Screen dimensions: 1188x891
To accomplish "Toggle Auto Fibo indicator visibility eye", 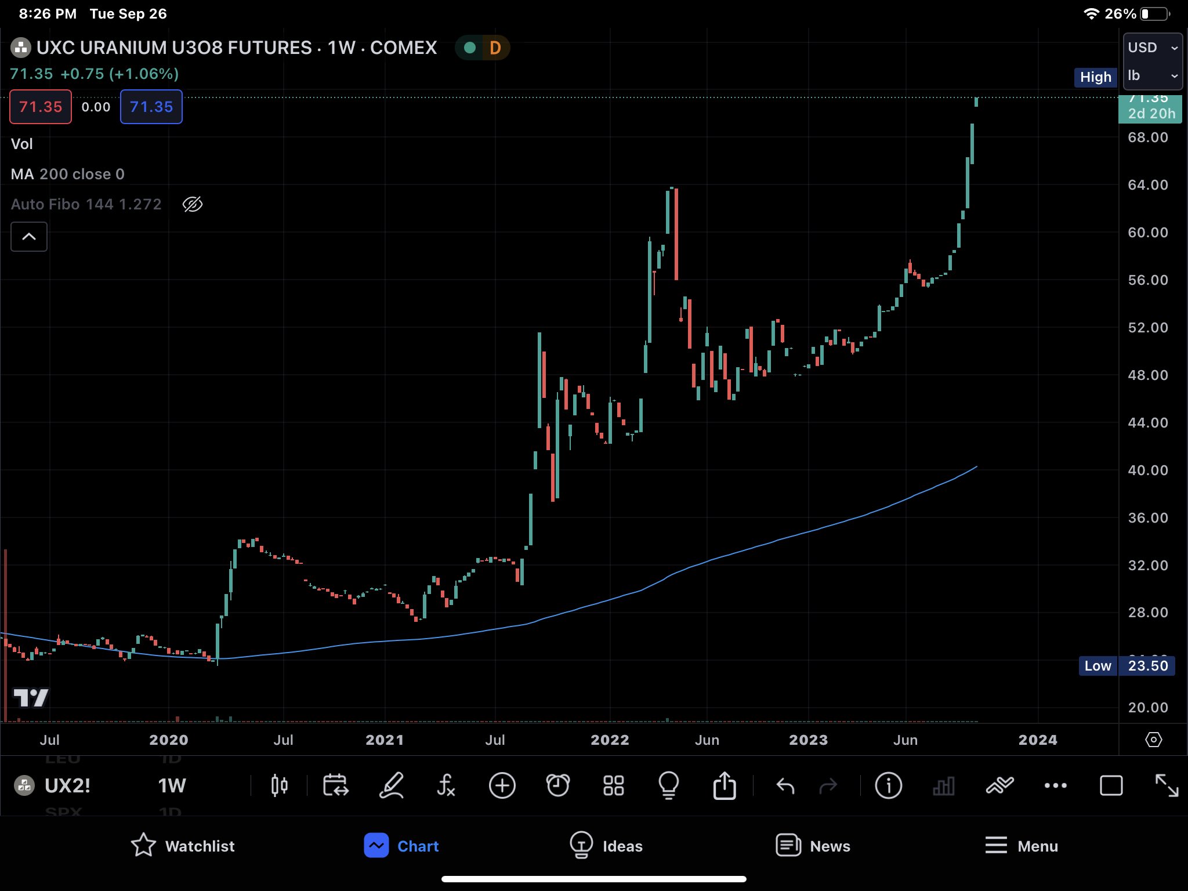I will 193,204.
